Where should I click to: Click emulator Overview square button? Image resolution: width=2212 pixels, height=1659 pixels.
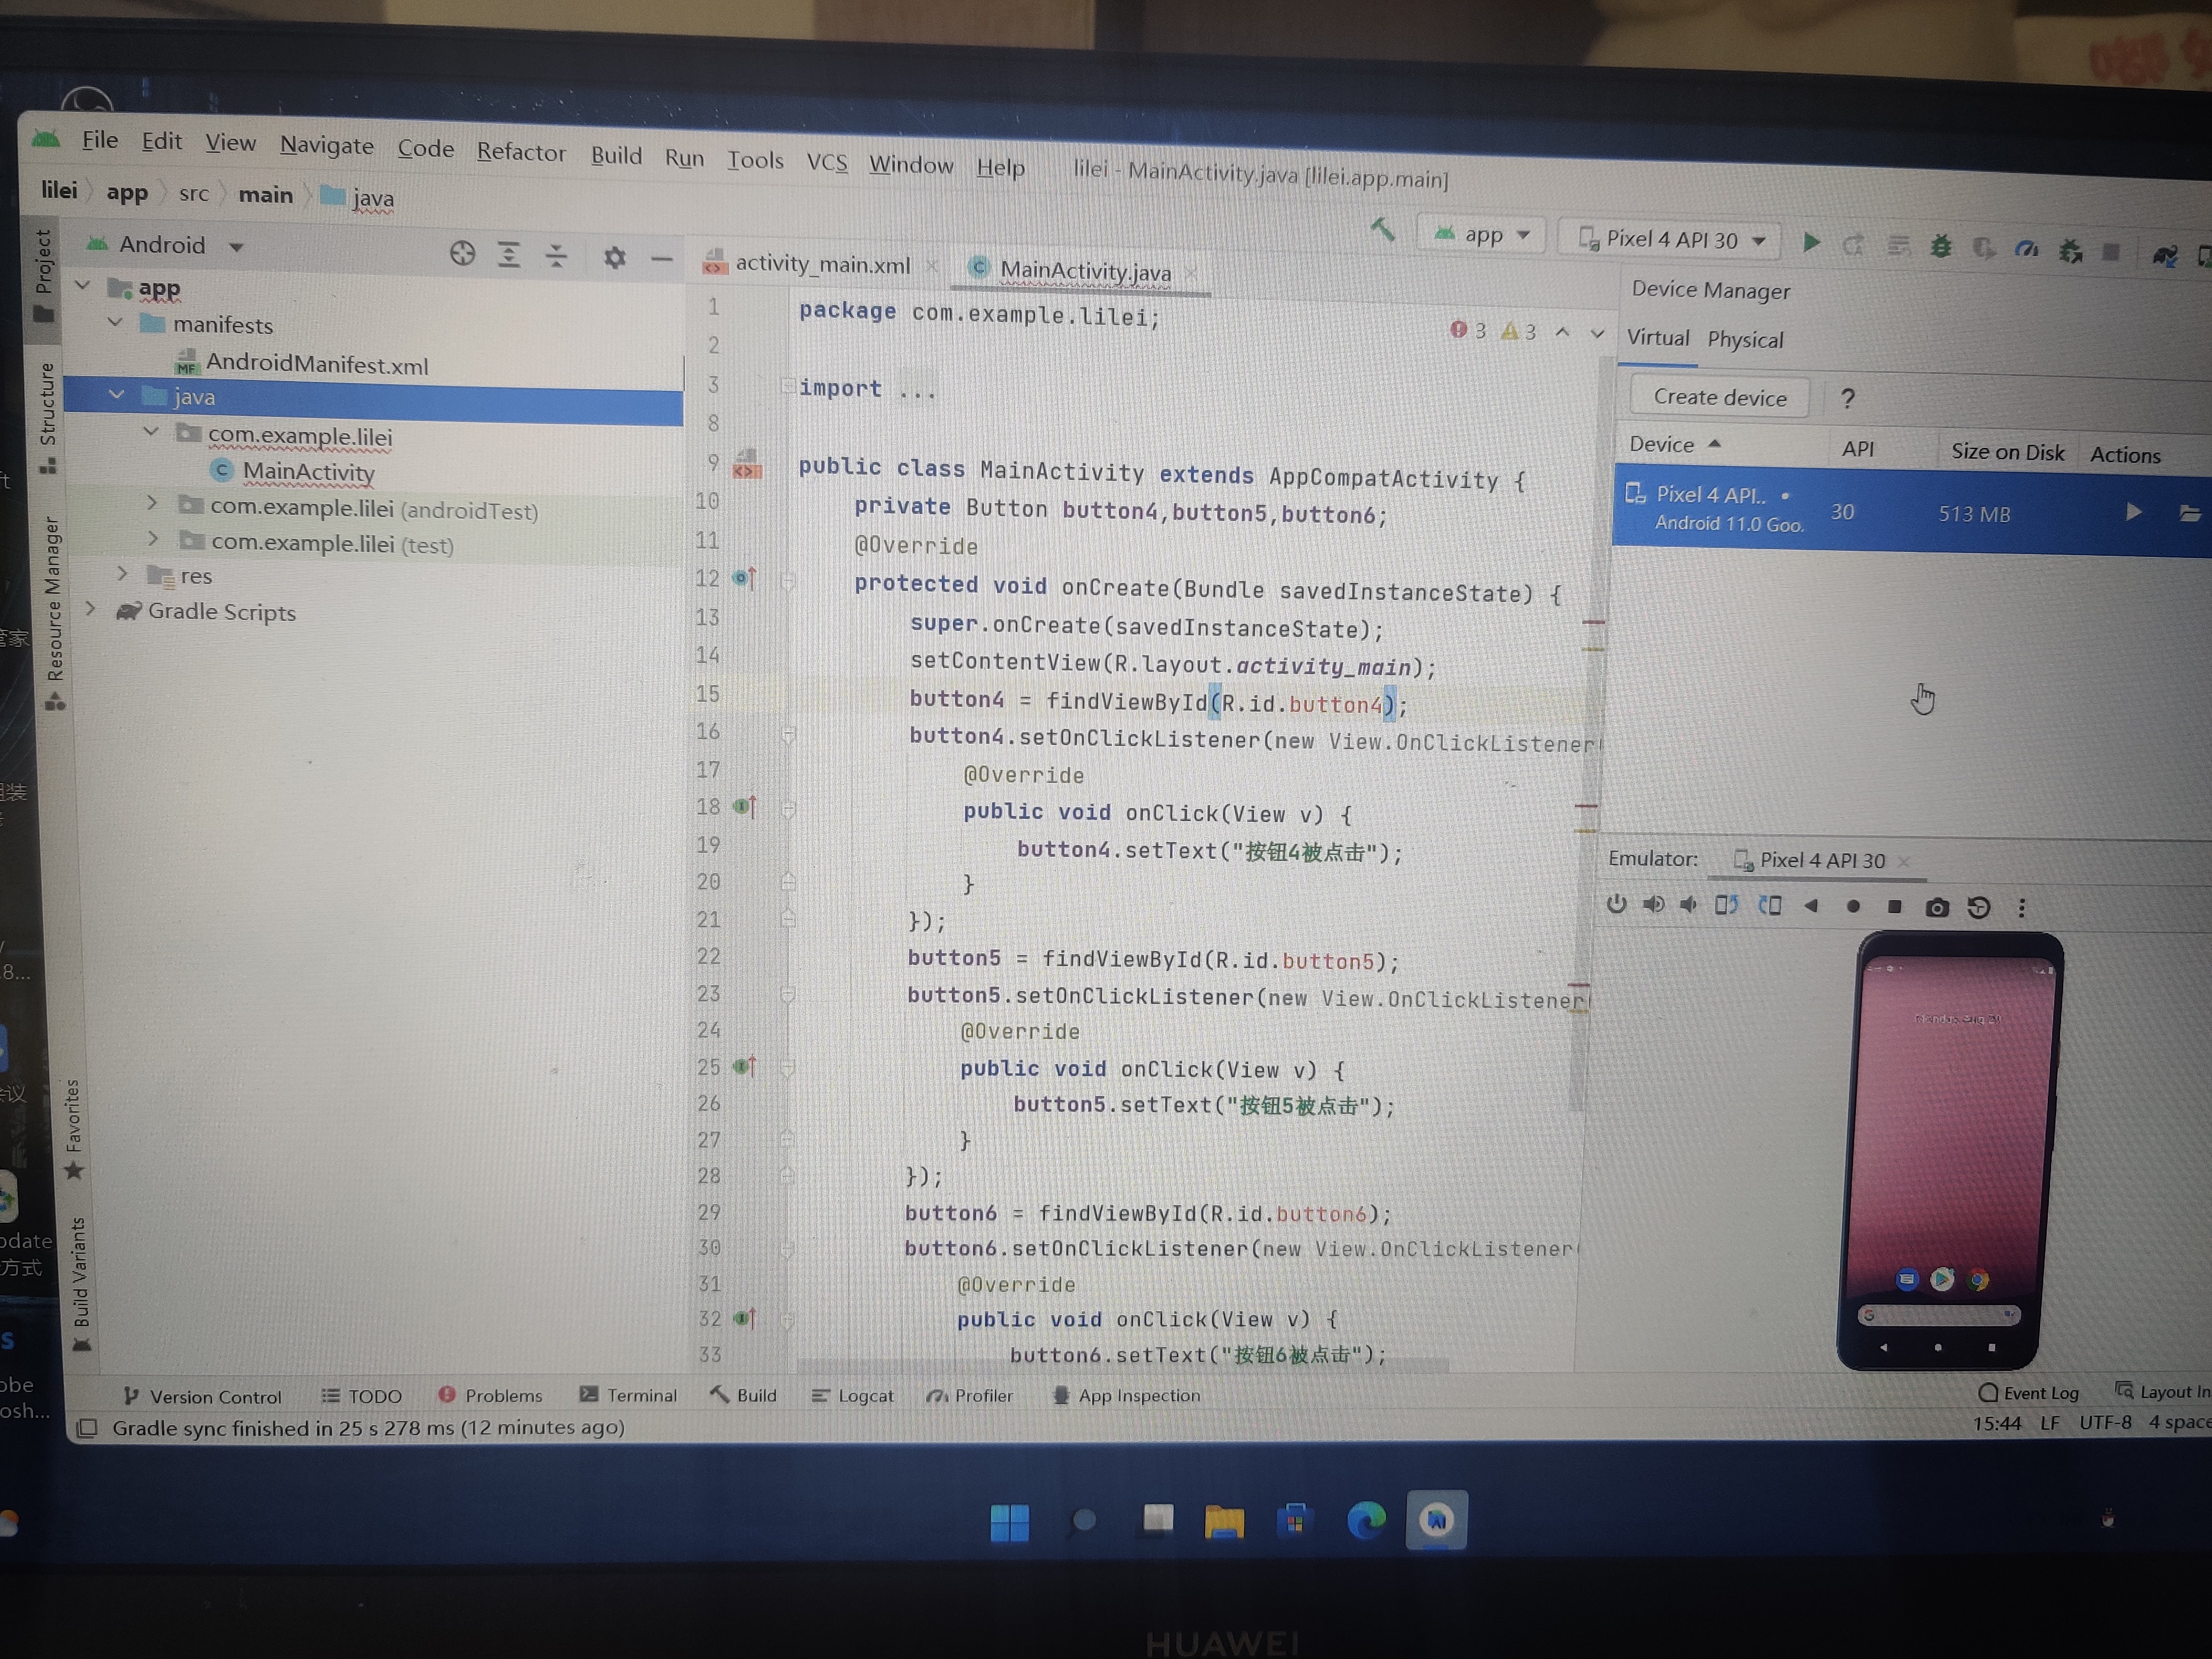(1894, 907)
